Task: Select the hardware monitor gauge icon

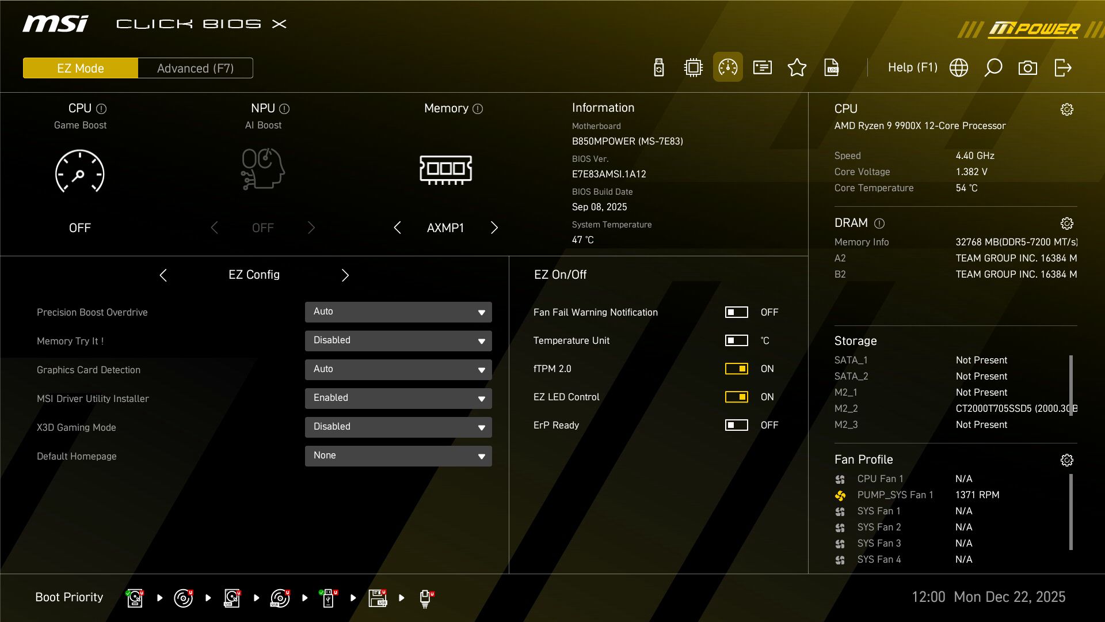Action: pos(728,67)
